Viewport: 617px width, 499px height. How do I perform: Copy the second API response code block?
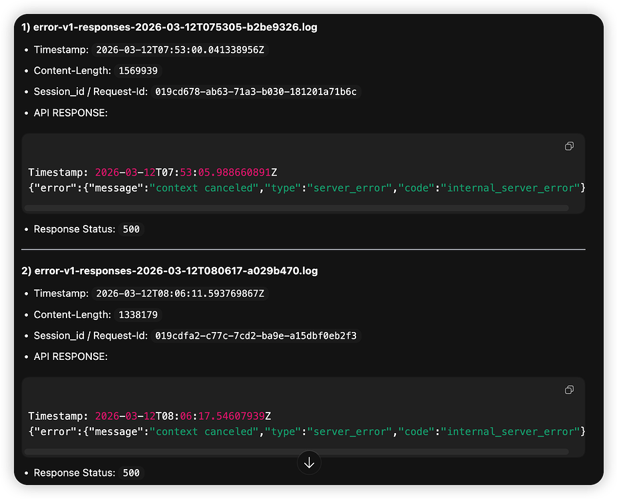tap(569, 390)
